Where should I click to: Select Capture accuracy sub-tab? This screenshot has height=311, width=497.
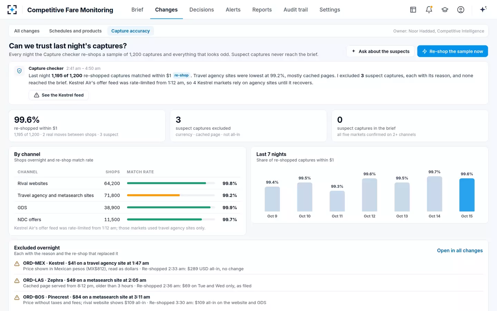pos(130,31)
